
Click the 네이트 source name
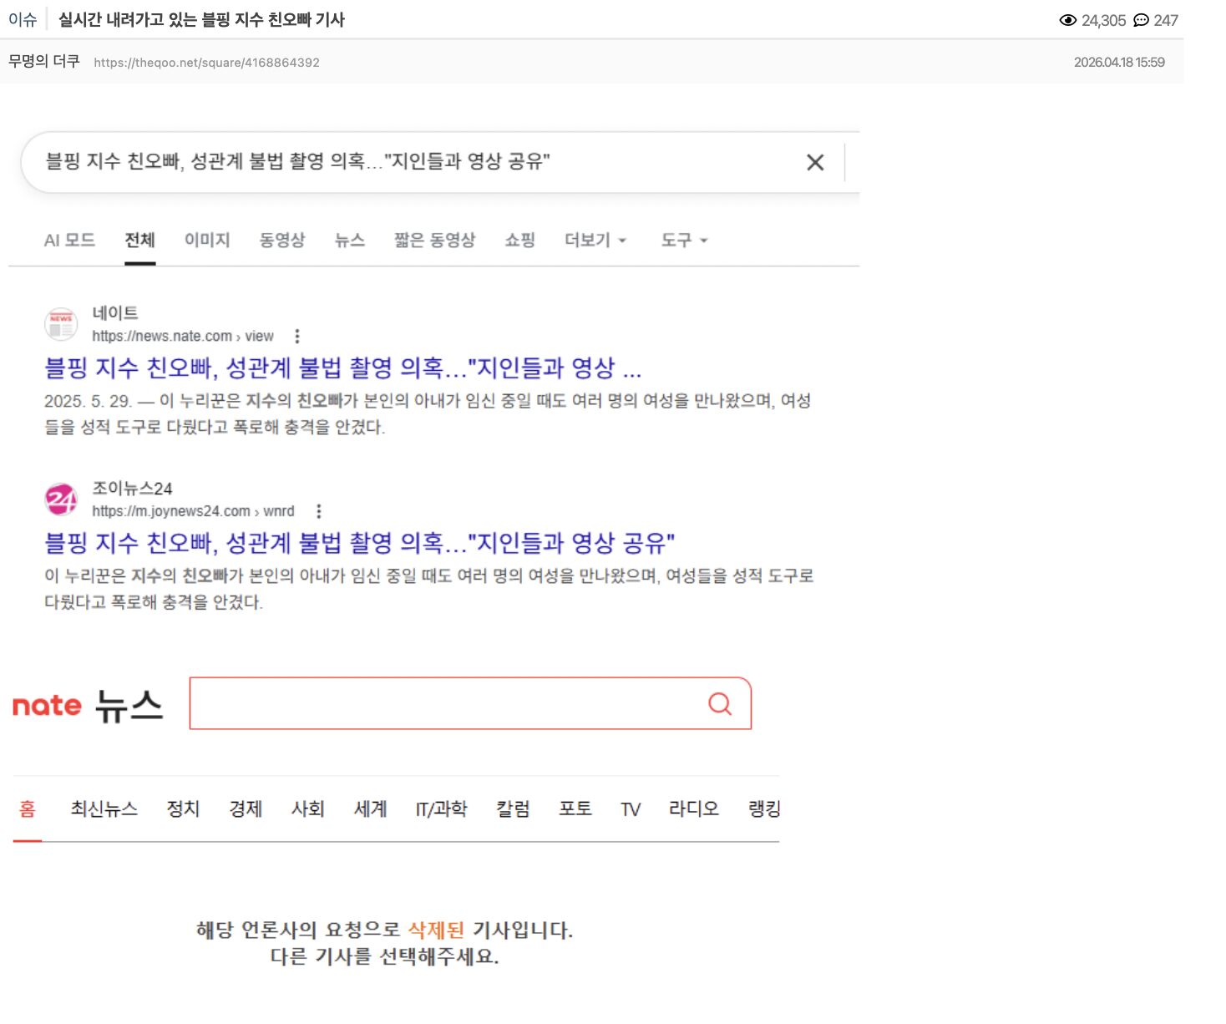[x=115, y=313]
